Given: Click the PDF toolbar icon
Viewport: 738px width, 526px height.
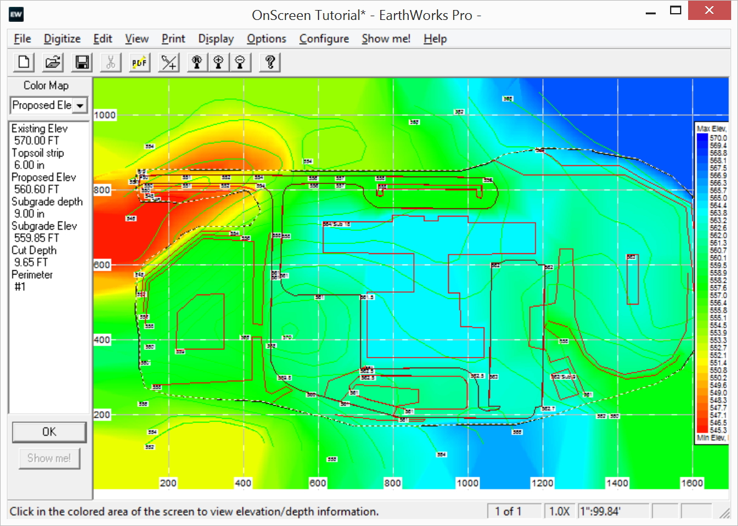Looking at the screenshot, I should click(140, 62).
